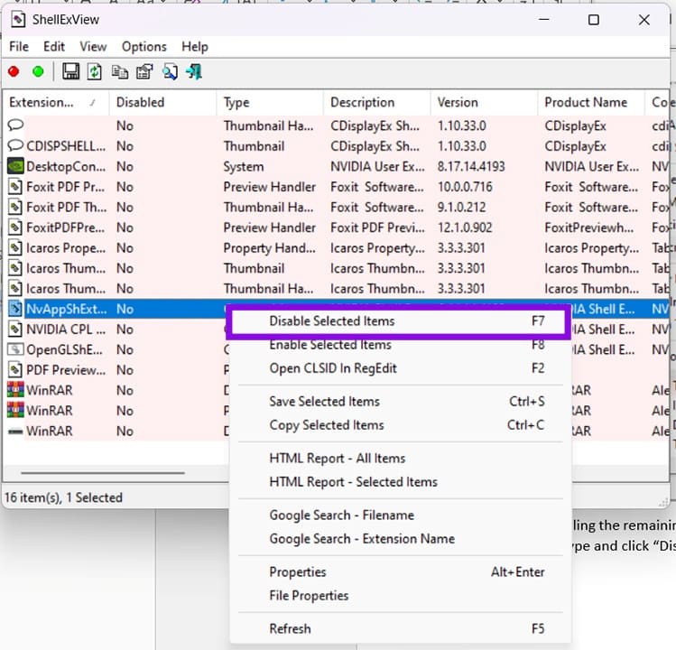Open the File menu

click(x=19, y=47)
